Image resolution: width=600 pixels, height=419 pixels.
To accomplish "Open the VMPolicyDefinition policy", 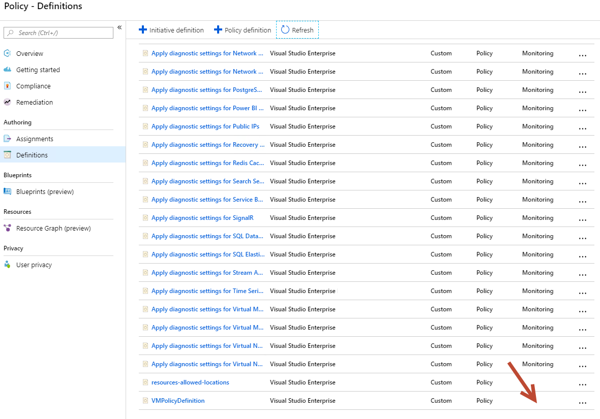I will (178, 401).
